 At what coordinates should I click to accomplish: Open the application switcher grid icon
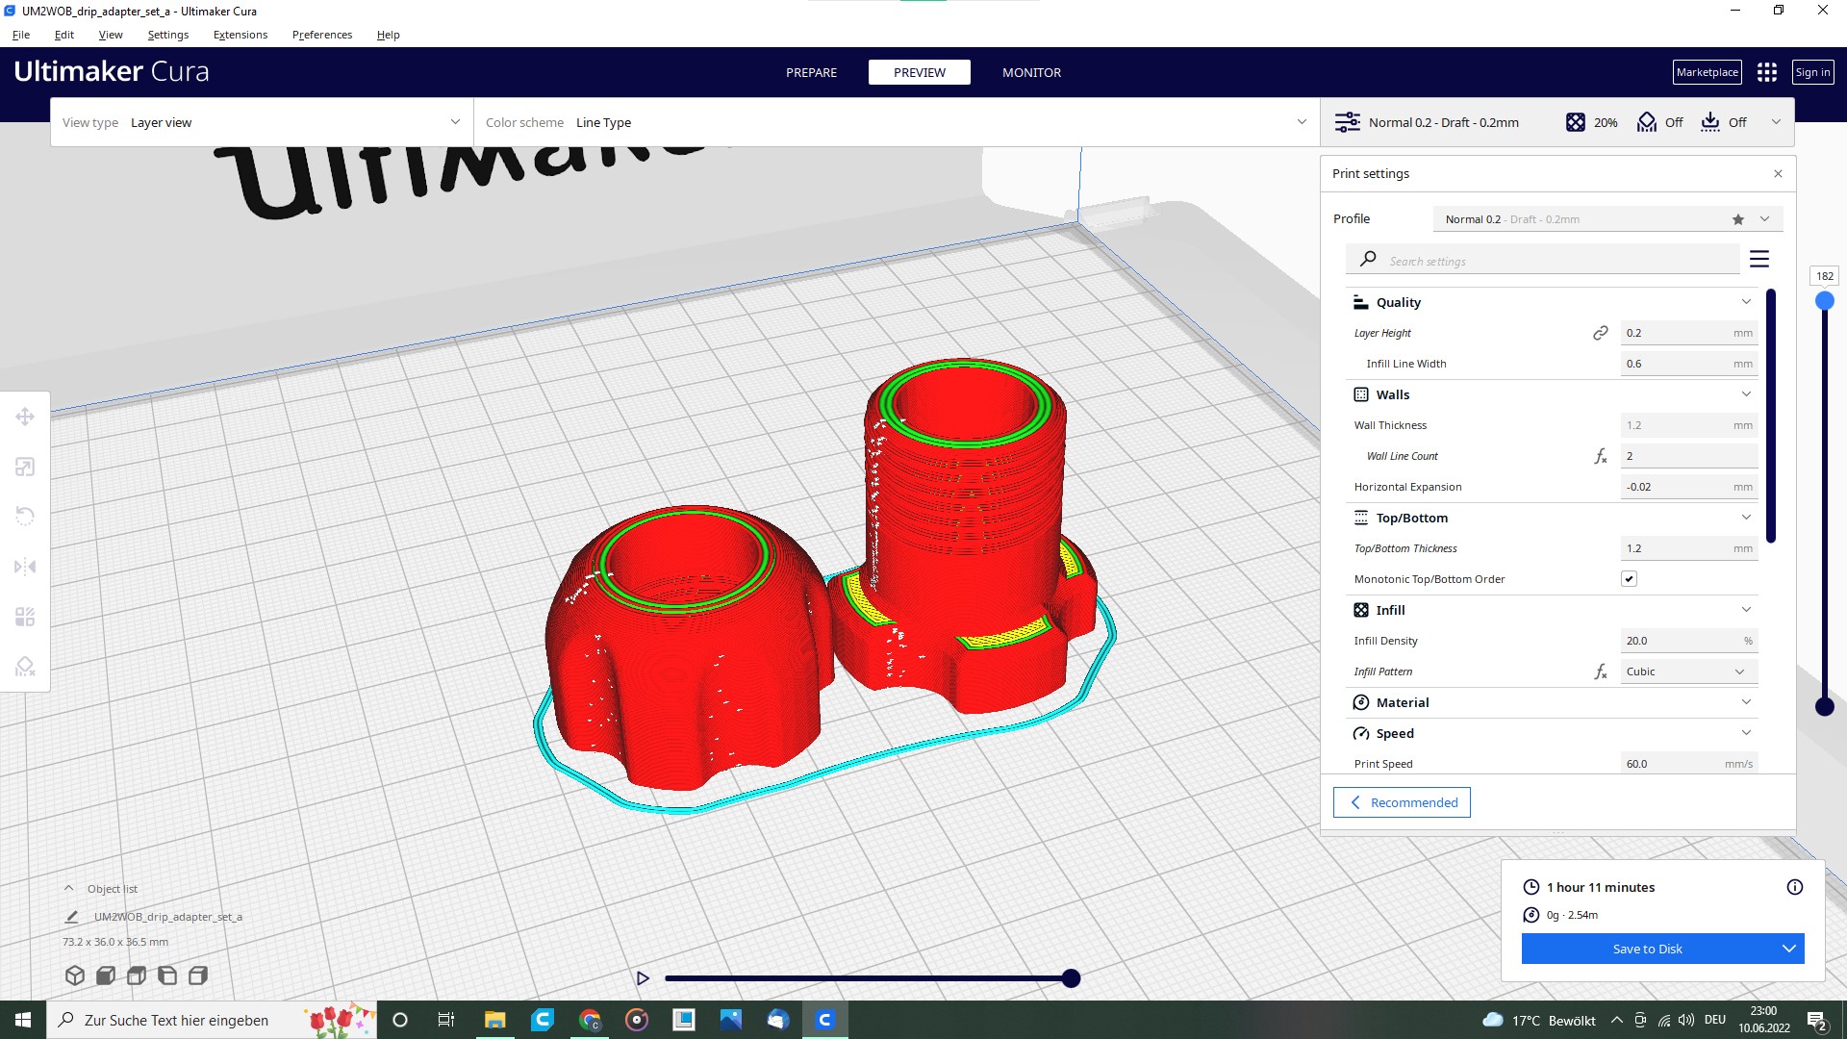pos(1767,72)
